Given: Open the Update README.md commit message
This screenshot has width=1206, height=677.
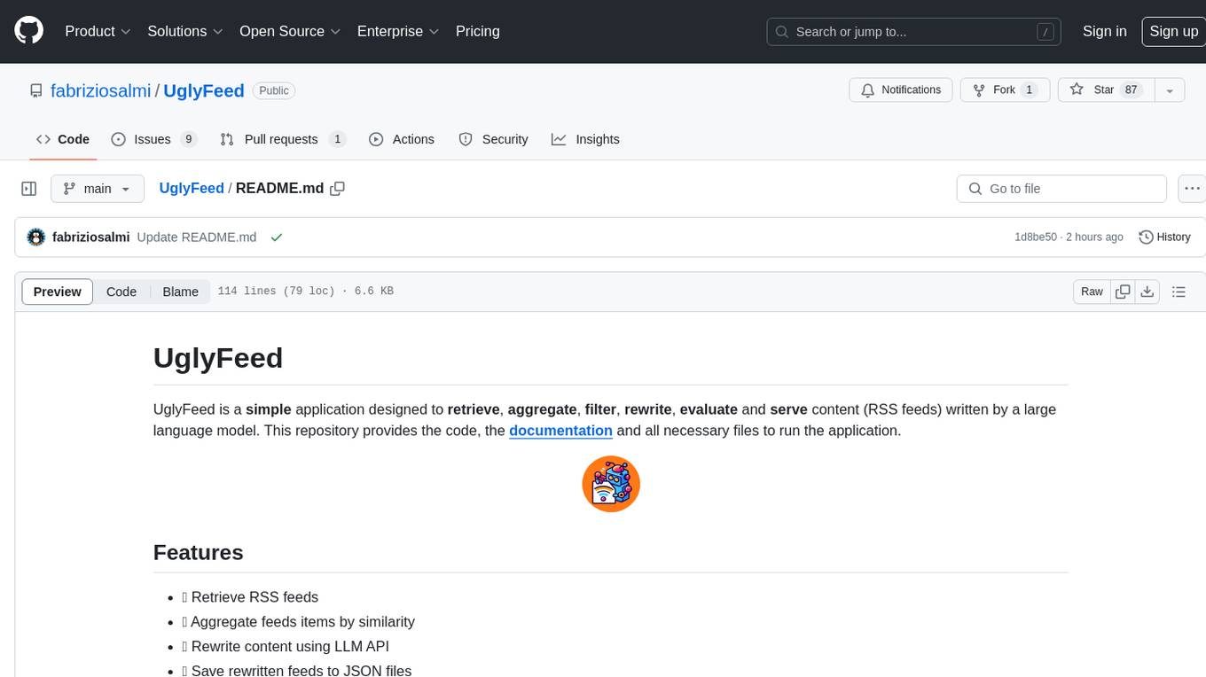Looking at the screenshot, I should [x=197, y=237].
